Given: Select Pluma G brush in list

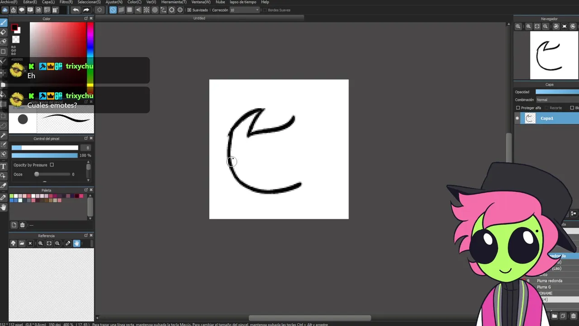Looking at the screenshot, I should (544, 287).
